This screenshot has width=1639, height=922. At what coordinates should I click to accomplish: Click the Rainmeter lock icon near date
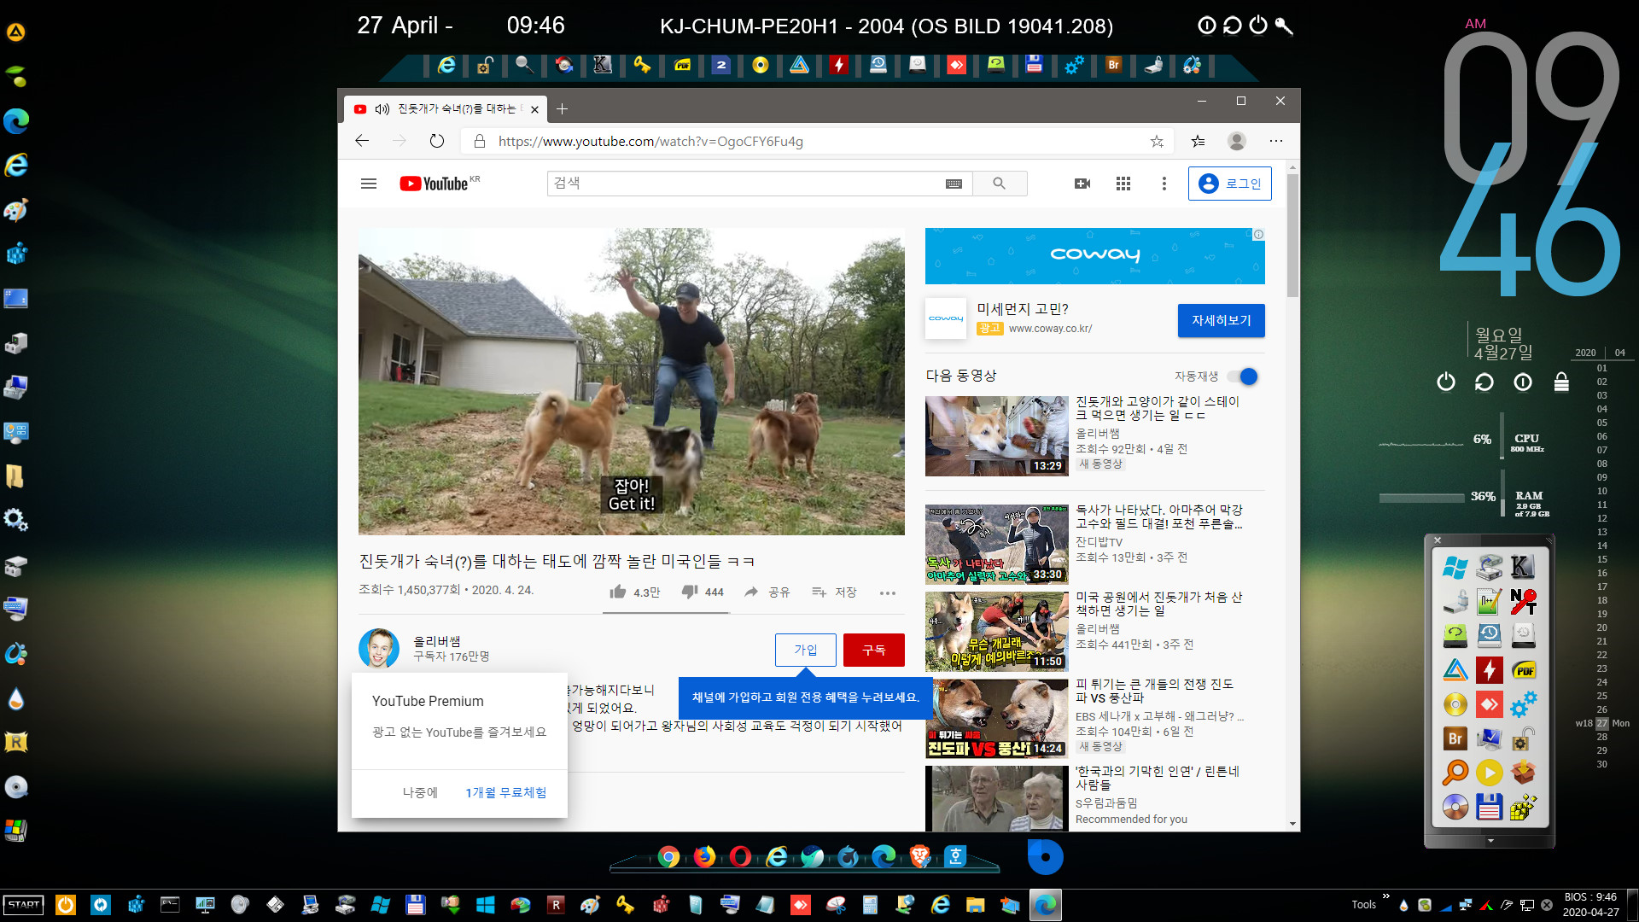(1561, 382)
